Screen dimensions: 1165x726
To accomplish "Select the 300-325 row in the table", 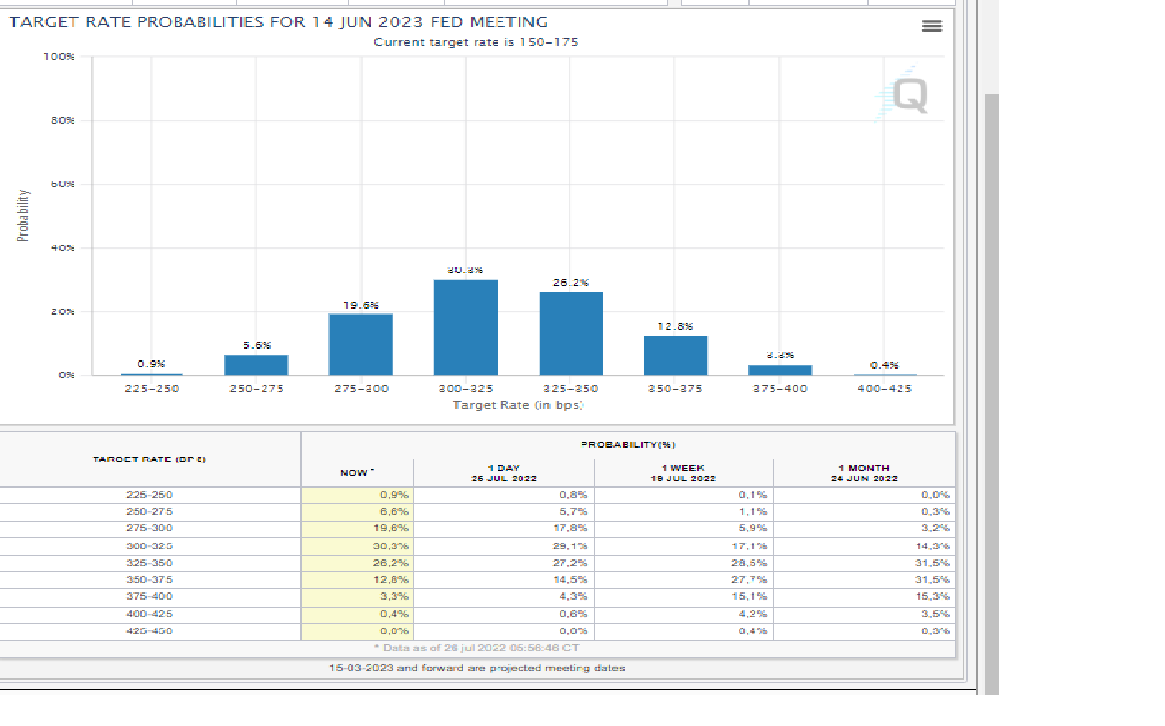I will tap(150, 546).
